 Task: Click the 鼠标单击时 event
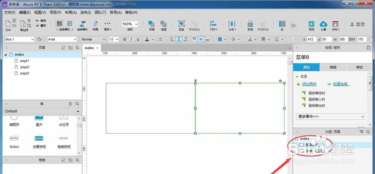pyautogui.click(x=316, y=93)
